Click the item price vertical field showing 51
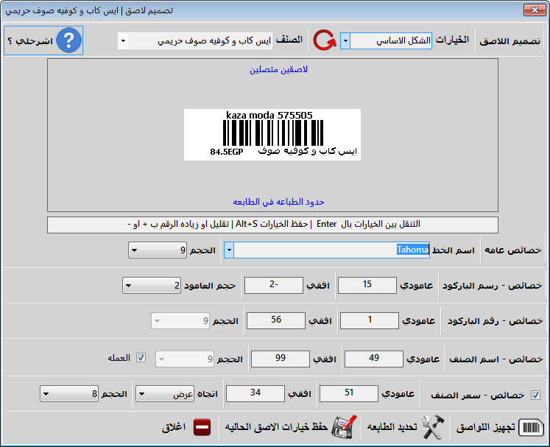Image resolution: width=550 pixels, height=447 pixels. [349, 393]
